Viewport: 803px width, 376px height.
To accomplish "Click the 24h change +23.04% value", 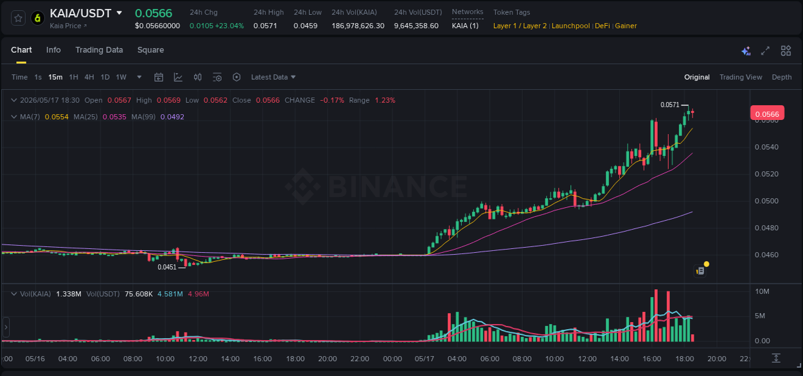I will [x=230, y=26].
